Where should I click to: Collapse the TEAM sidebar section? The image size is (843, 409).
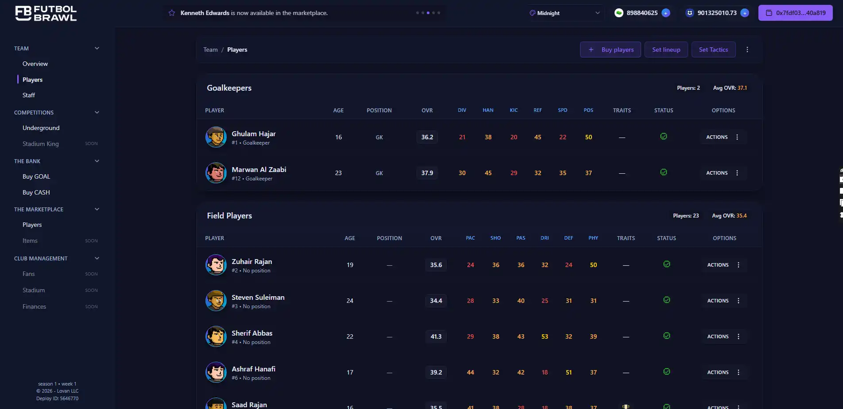pyautogui.click(x=97, y=48)
